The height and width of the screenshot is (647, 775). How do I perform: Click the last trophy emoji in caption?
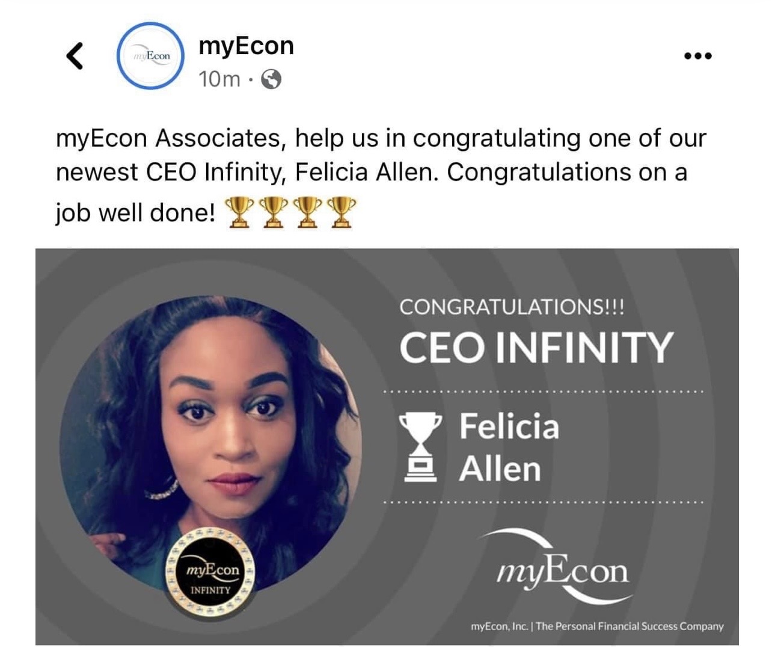[x=342, y=212]
